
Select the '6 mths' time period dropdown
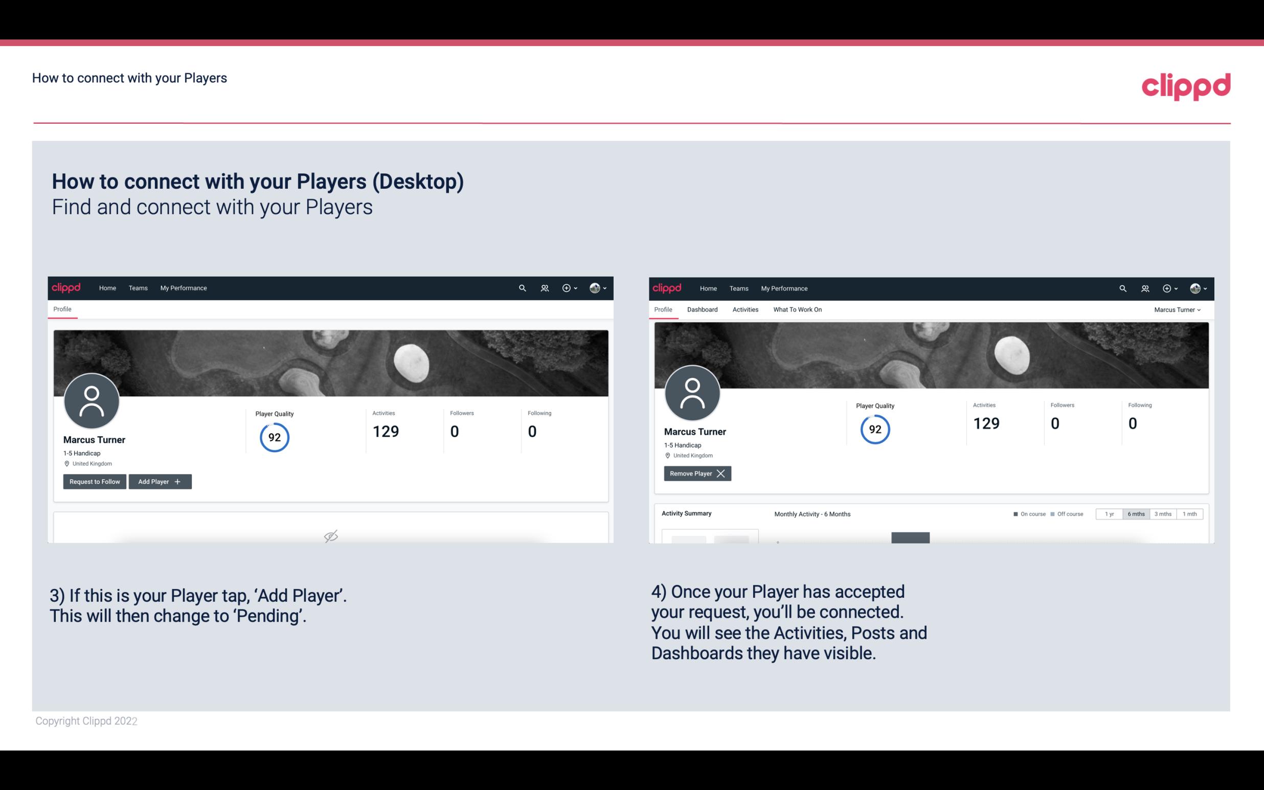[1135, 513]
